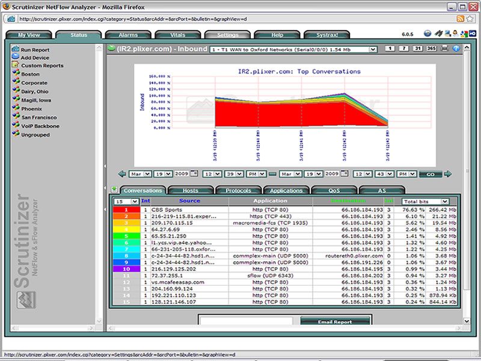The width and height of the screenshot is (481, 361).
Task: Open the interface selection dropdown
Action: [x=293, y=49]
